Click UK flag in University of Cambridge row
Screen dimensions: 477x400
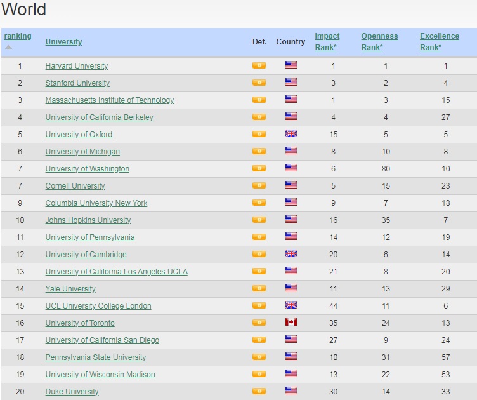pyautogui.click(x=291, y=253)
